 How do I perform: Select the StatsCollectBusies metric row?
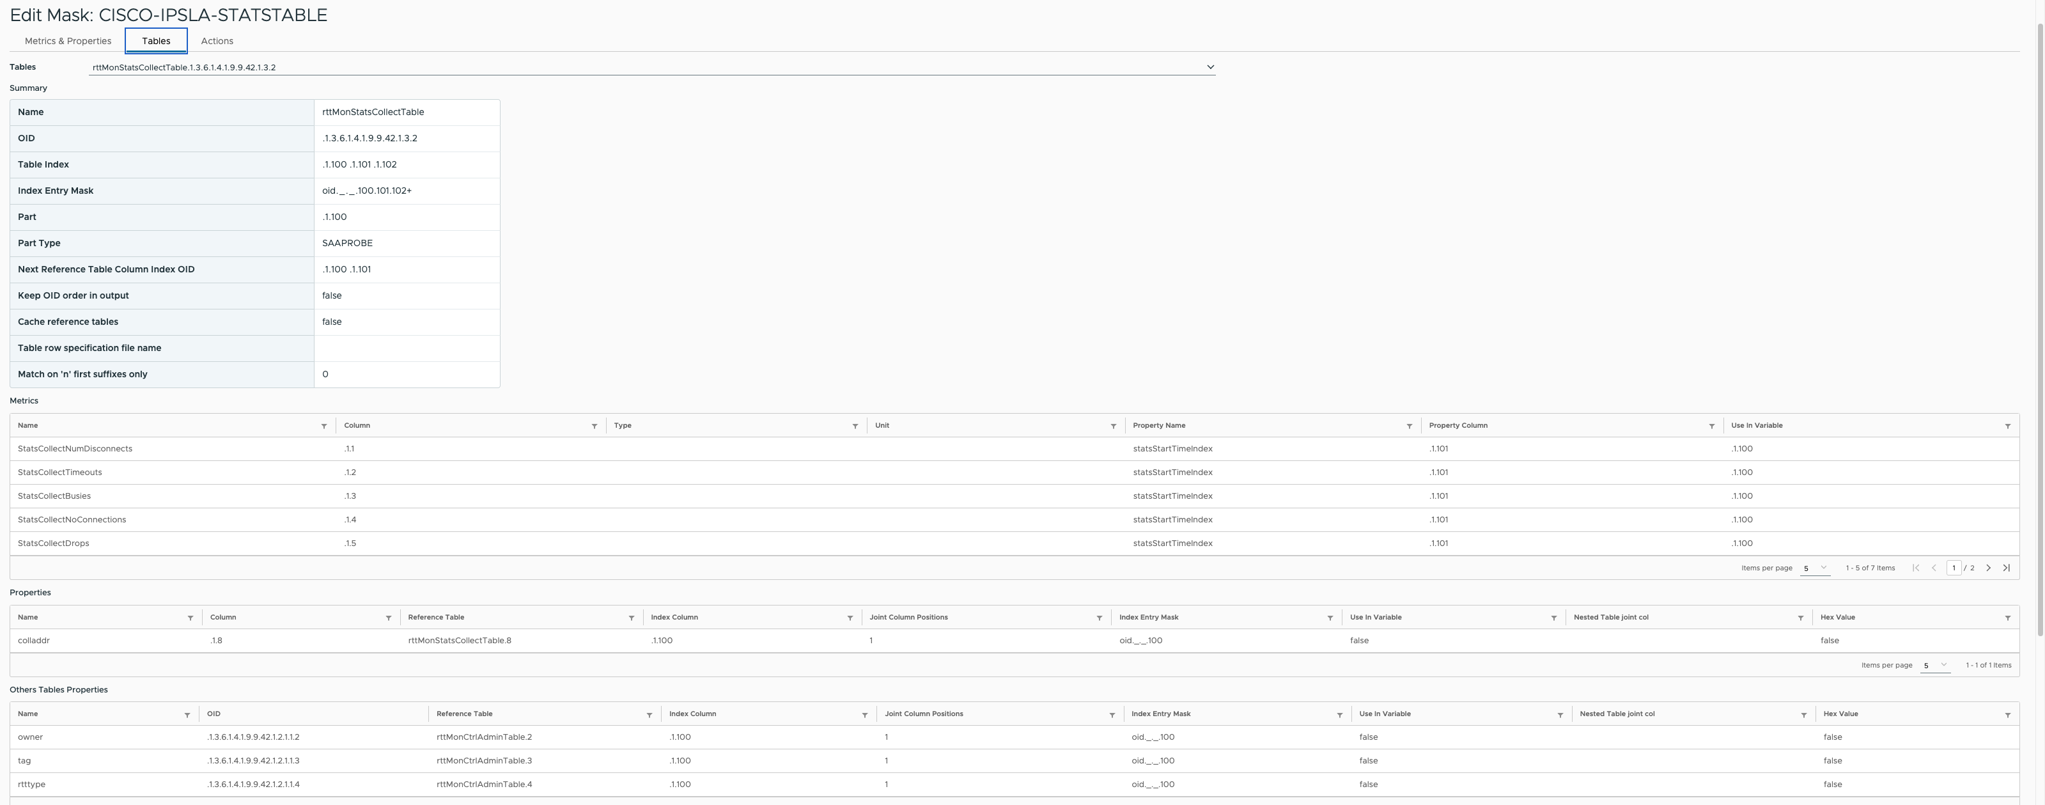pyautogui.click(x=1014, y=496)
